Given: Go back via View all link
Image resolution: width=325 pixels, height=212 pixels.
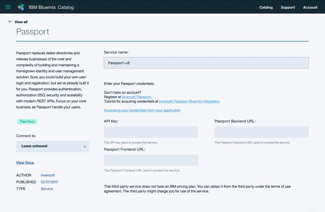Looking at the screenshot, I should [21, 22].
